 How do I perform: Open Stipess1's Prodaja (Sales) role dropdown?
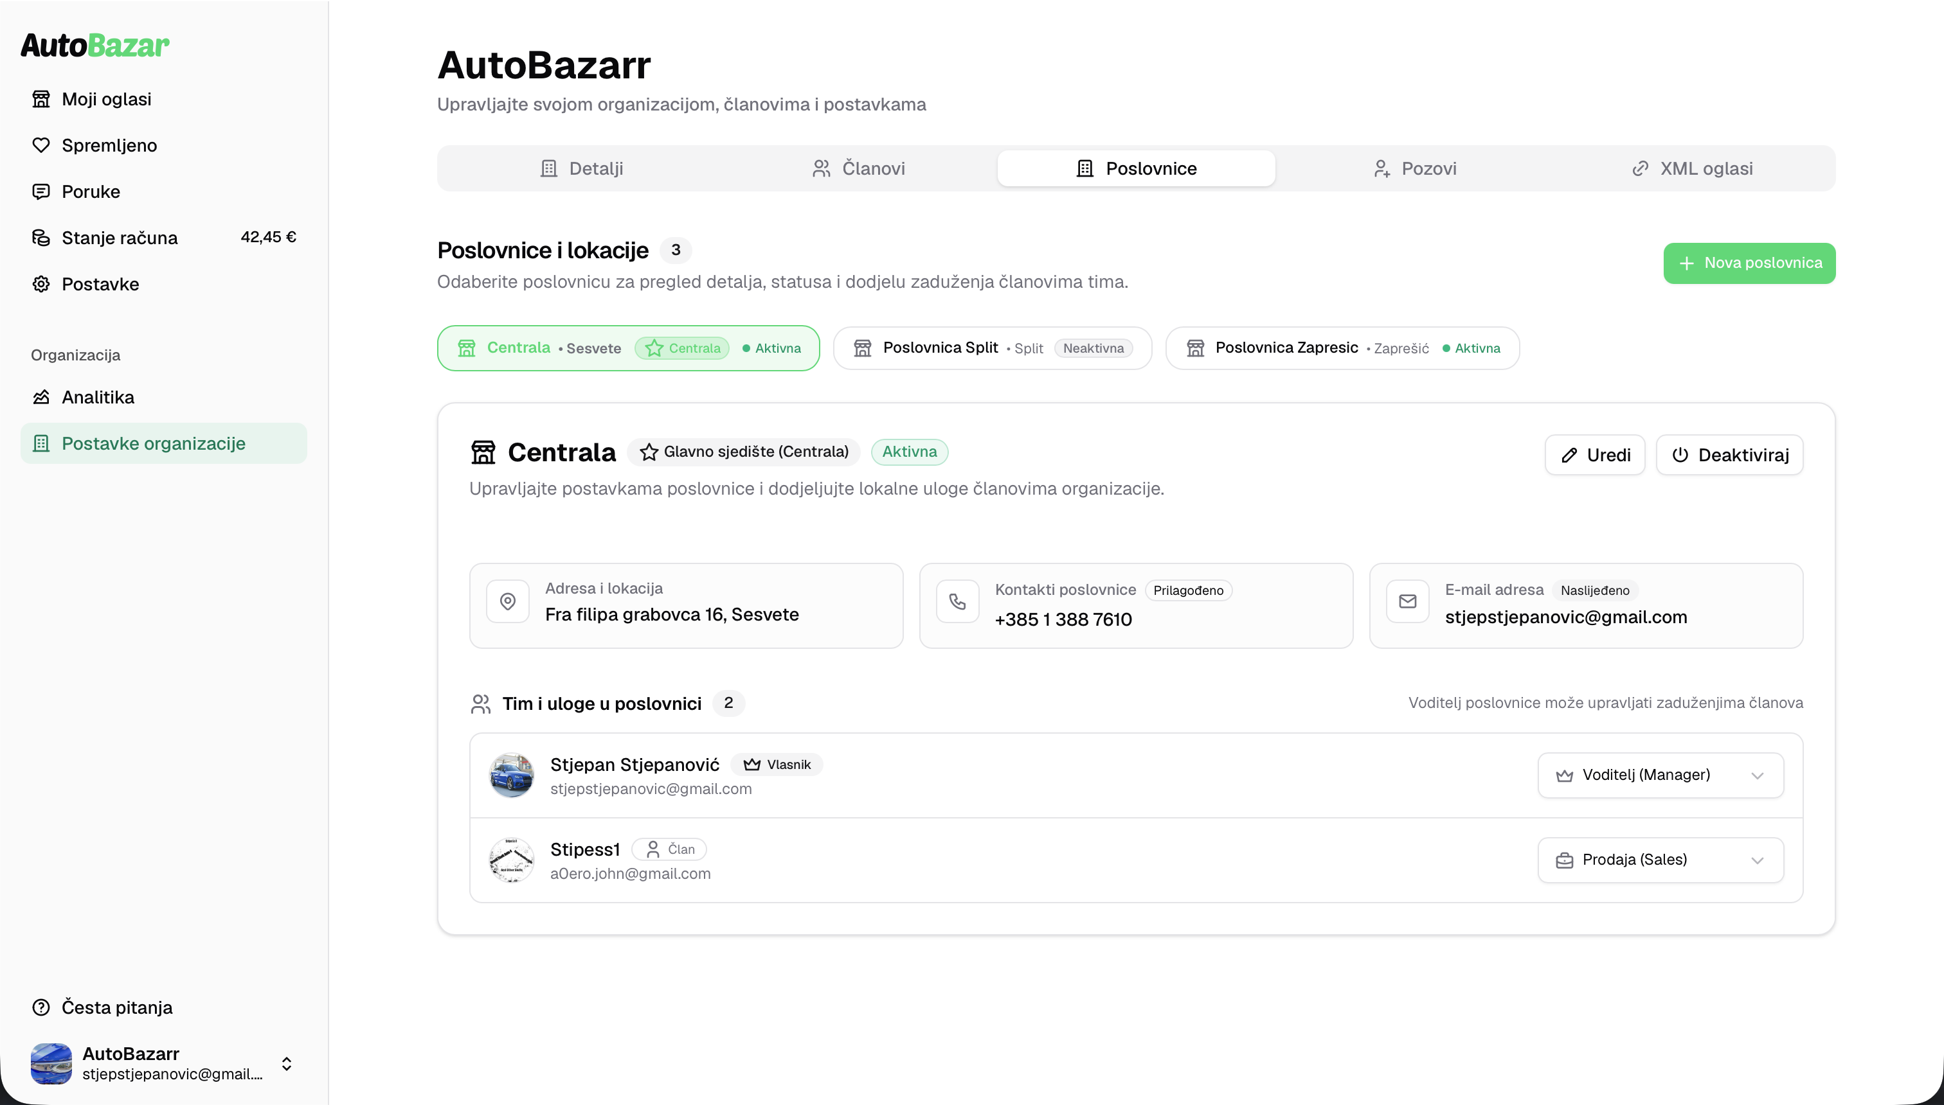(1661, 861)
